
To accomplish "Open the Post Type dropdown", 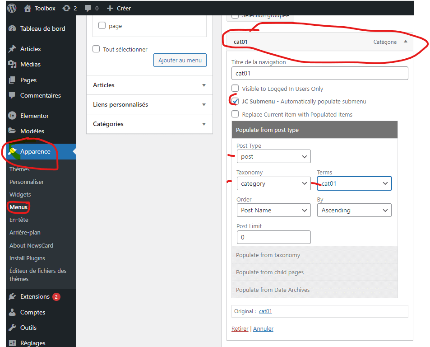I will pyautogui.click(x=273, y=157).
